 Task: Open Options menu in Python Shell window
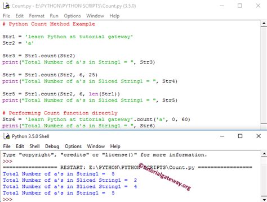click(73, 146)
